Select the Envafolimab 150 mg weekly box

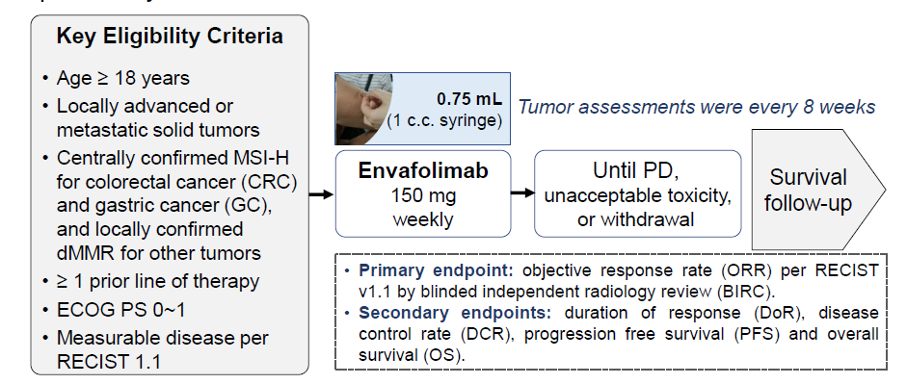423,194
